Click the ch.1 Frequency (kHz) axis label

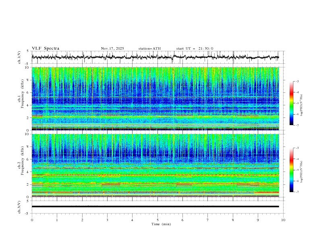[x=21, y=94]
